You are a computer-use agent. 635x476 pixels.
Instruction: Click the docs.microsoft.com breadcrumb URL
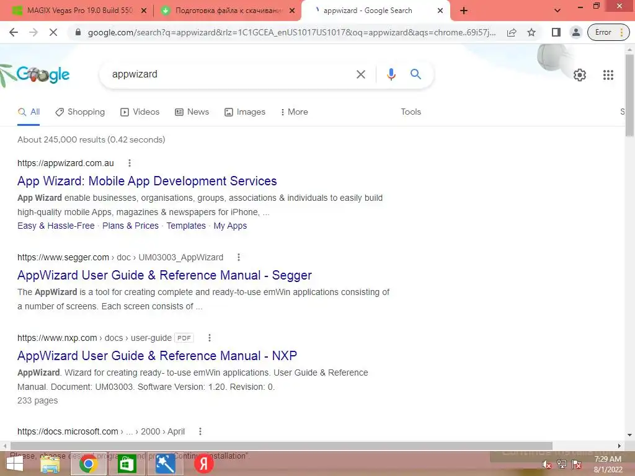pyautogui.click(x=101, y=431)
